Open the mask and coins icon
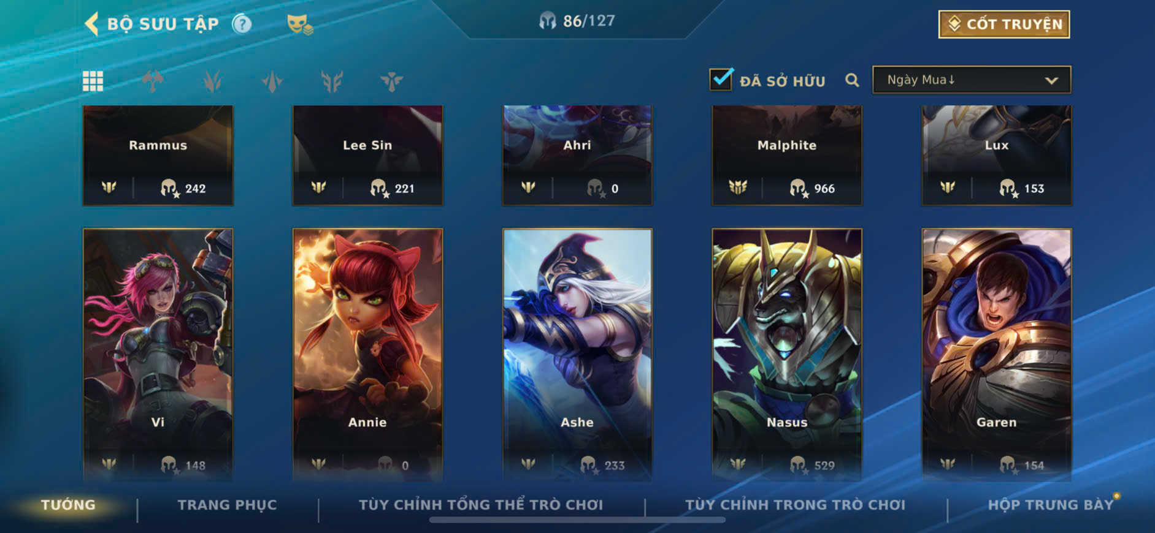Screen dimensions: 1155x533 click(x=300, y=25)
